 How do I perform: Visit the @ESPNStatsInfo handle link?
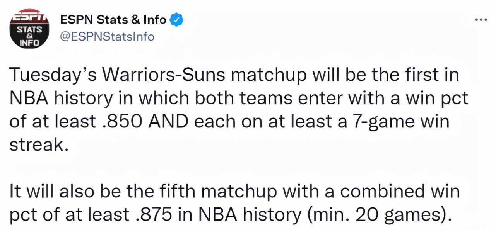[x=107, y=37]
